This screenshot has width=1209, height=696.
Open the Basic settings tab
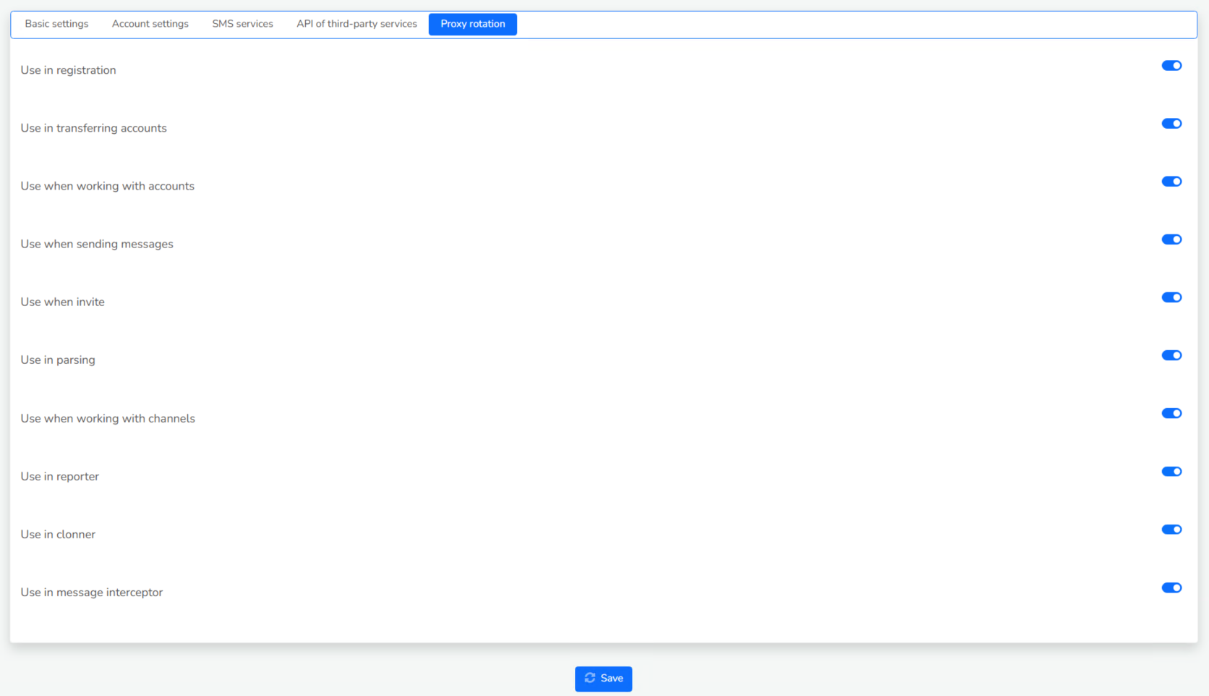point(56,24)
